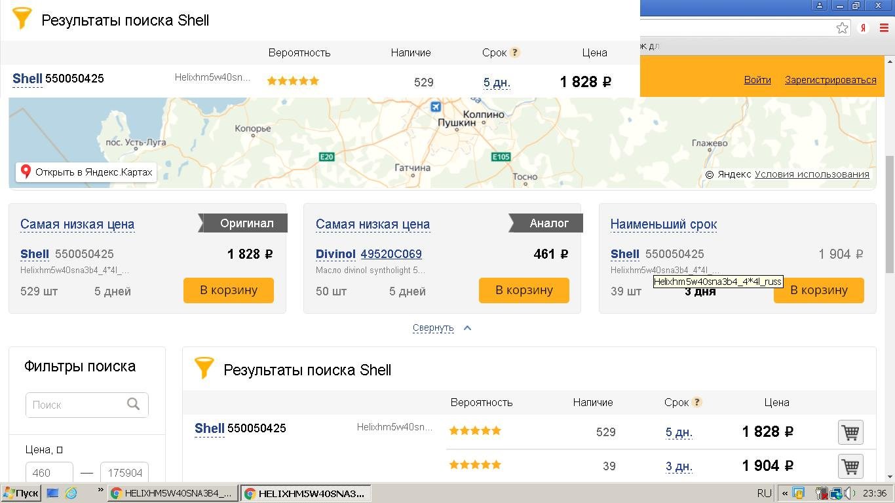This screenshot has width=895, height=503.
Task: Click the search magnifier in filters
Action: coord(134,404)
